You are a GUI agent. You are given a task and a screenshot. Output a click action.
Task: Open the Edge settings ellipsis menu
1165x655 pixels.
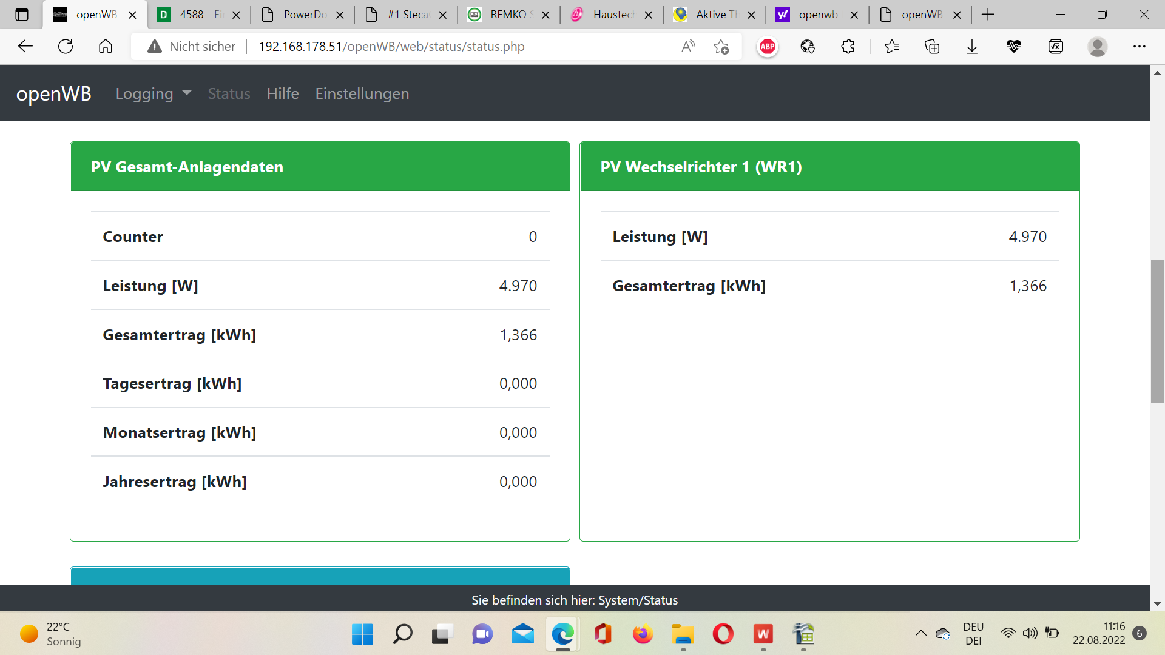1140,47
